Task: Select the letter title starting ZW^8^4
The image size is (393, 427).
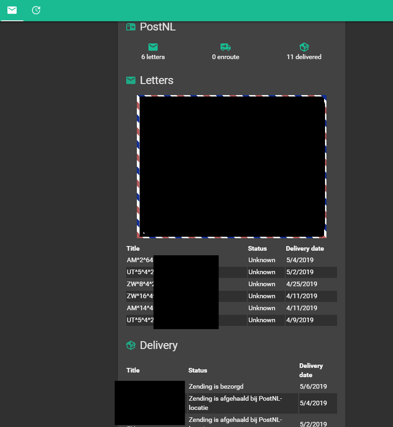Action: [x=140, y=284]
